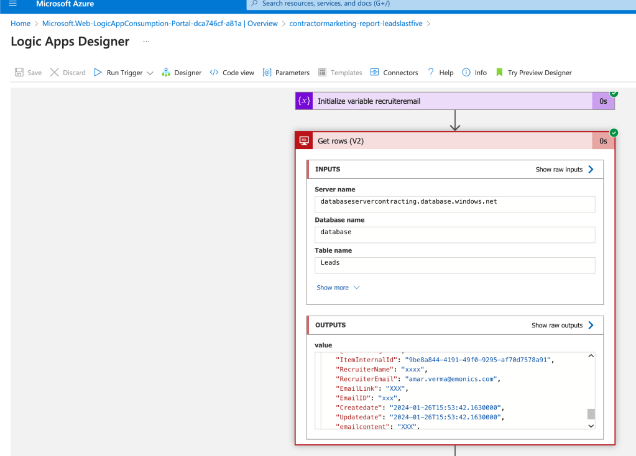Open the contractormarketing-report-leadslastfive breadcrumb

click(356, 24)
